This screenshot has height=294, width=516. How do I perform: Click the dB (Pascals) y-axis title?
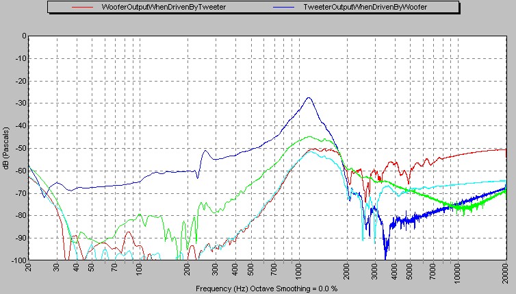5,148
